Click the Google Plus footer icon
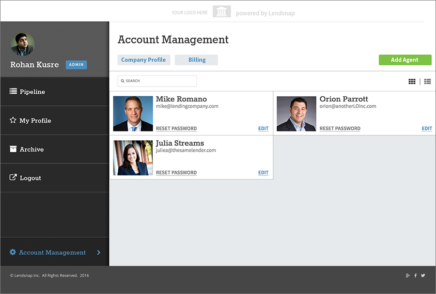Viewport: 436px width, 294px height. [x=407, y=276]
